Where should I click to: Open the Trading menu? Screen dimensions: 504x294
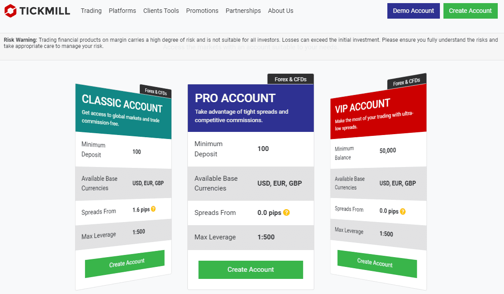click(91, 11)
